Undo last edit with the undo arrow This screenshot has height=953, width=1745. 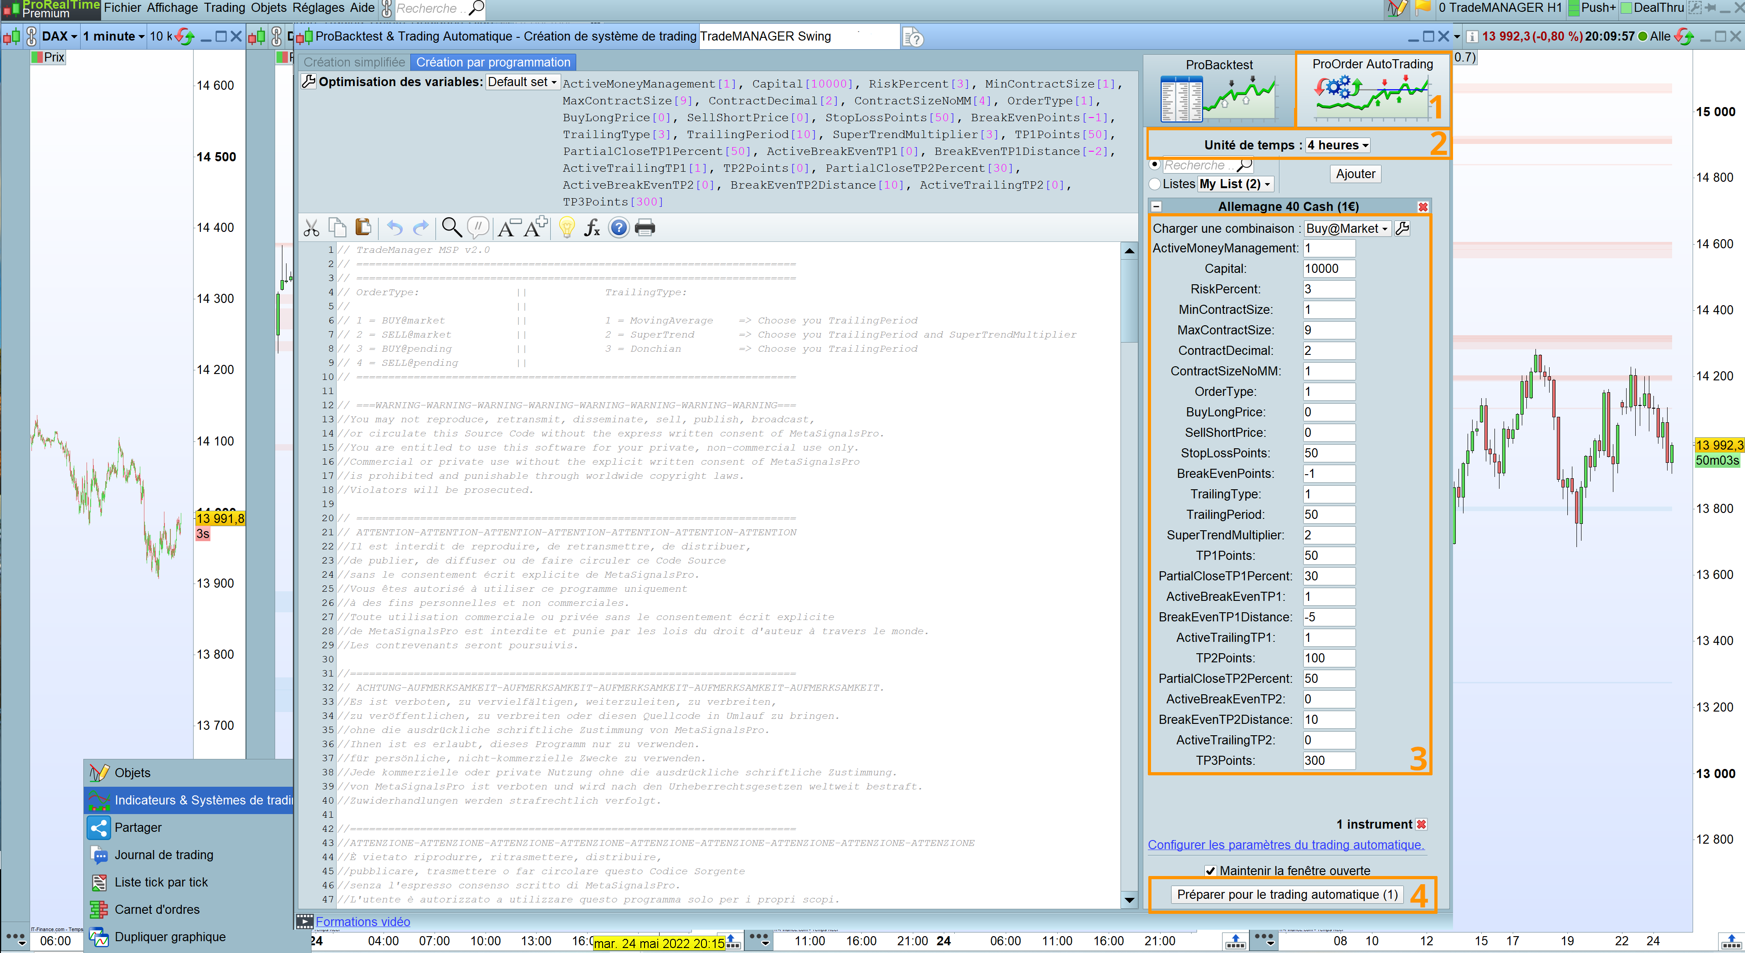[395, 228]
